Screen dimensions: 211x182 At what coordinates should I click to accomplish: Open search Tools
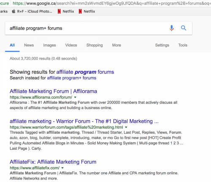pos(183,45)
